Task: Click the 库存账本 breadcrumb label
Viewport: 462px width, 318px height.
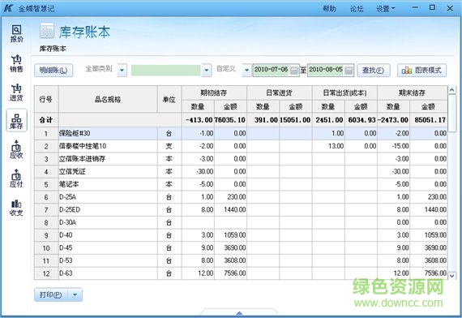Action: click(53, 49)
